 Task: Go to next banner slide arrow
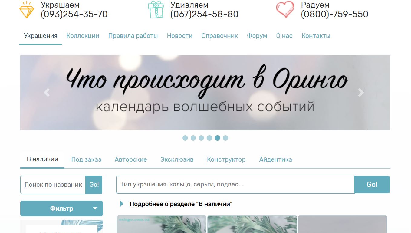click(361, 93)
